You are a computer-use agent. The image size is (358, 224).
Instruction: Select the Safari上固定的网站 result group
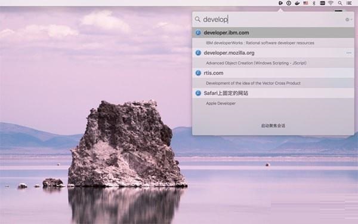pos(273,93)
